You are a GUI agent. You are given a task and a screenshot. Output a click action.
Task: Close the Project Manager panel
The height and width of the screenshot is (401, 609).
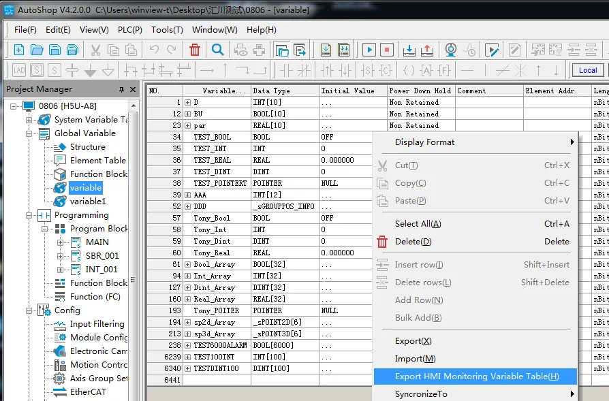click(x=133, y=90)
